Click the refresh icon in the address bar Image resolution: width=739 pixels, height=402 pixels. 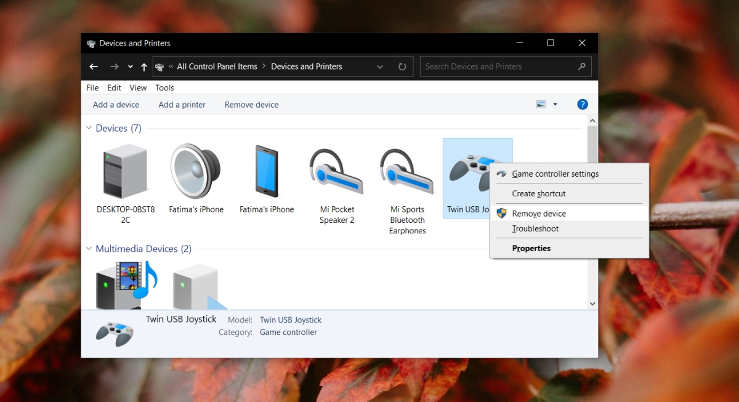402,66
